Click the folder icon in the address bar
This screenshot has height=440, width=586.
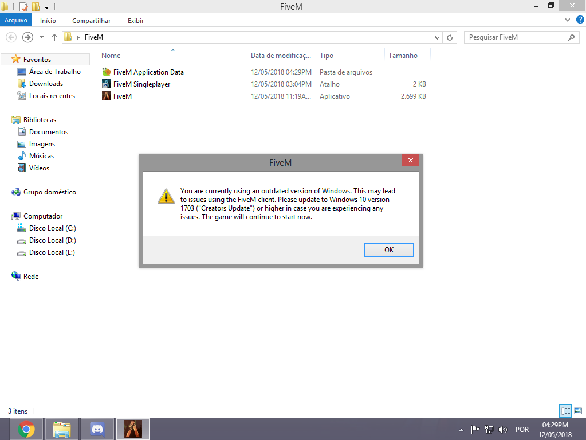68,37
